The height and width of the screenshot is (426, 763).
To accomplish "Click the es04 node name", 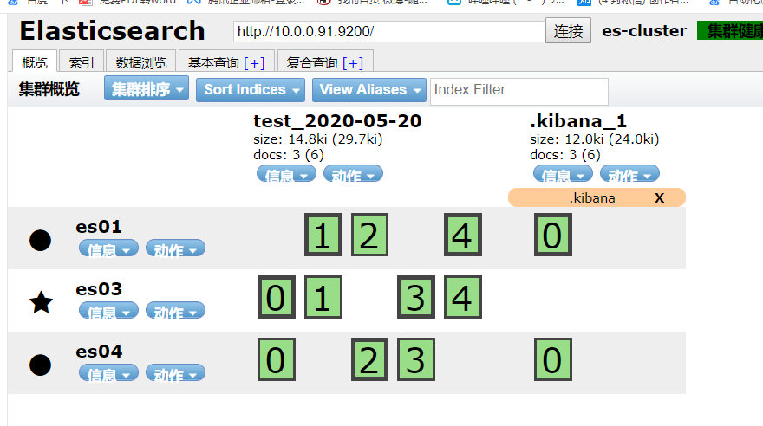I will (99, 352).
